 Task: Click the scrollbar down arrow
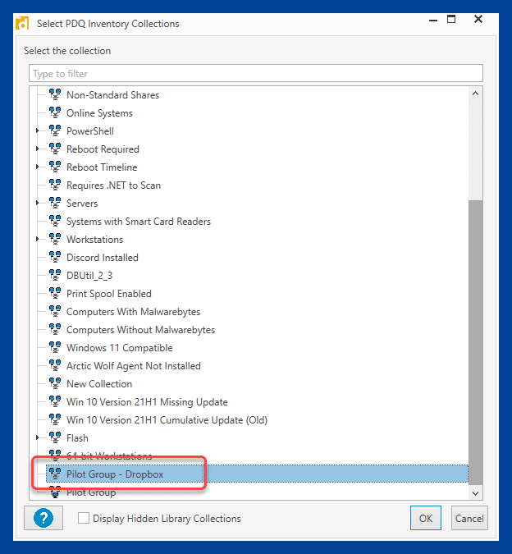[x=476, y=493]
